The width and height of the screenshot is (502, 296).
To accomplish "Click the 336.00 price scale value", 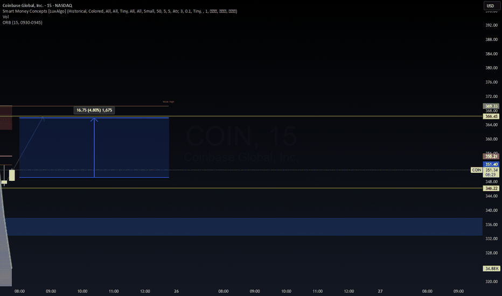I will tap(491, 224).
